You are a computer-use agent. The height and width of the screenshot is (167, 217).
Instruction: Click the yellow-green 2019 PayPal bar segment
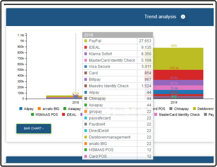(x=178, y=59)
